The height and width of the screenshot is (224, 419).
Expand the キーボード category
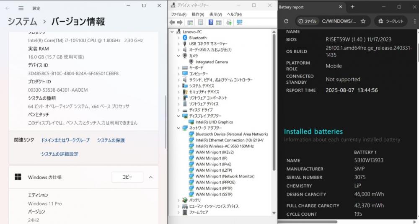coord(178,68)
